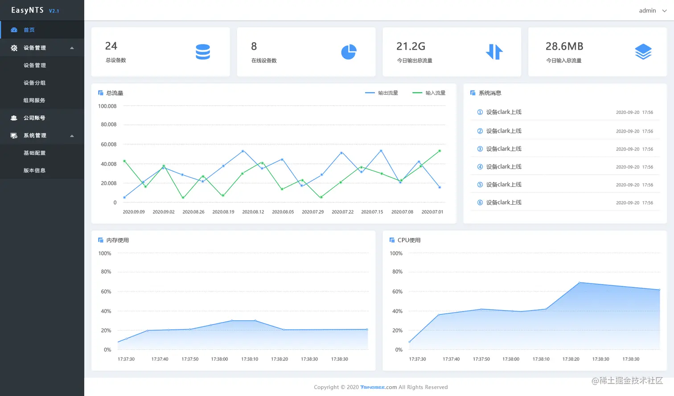Click the panel icon beside 系统消息 title

473,93
